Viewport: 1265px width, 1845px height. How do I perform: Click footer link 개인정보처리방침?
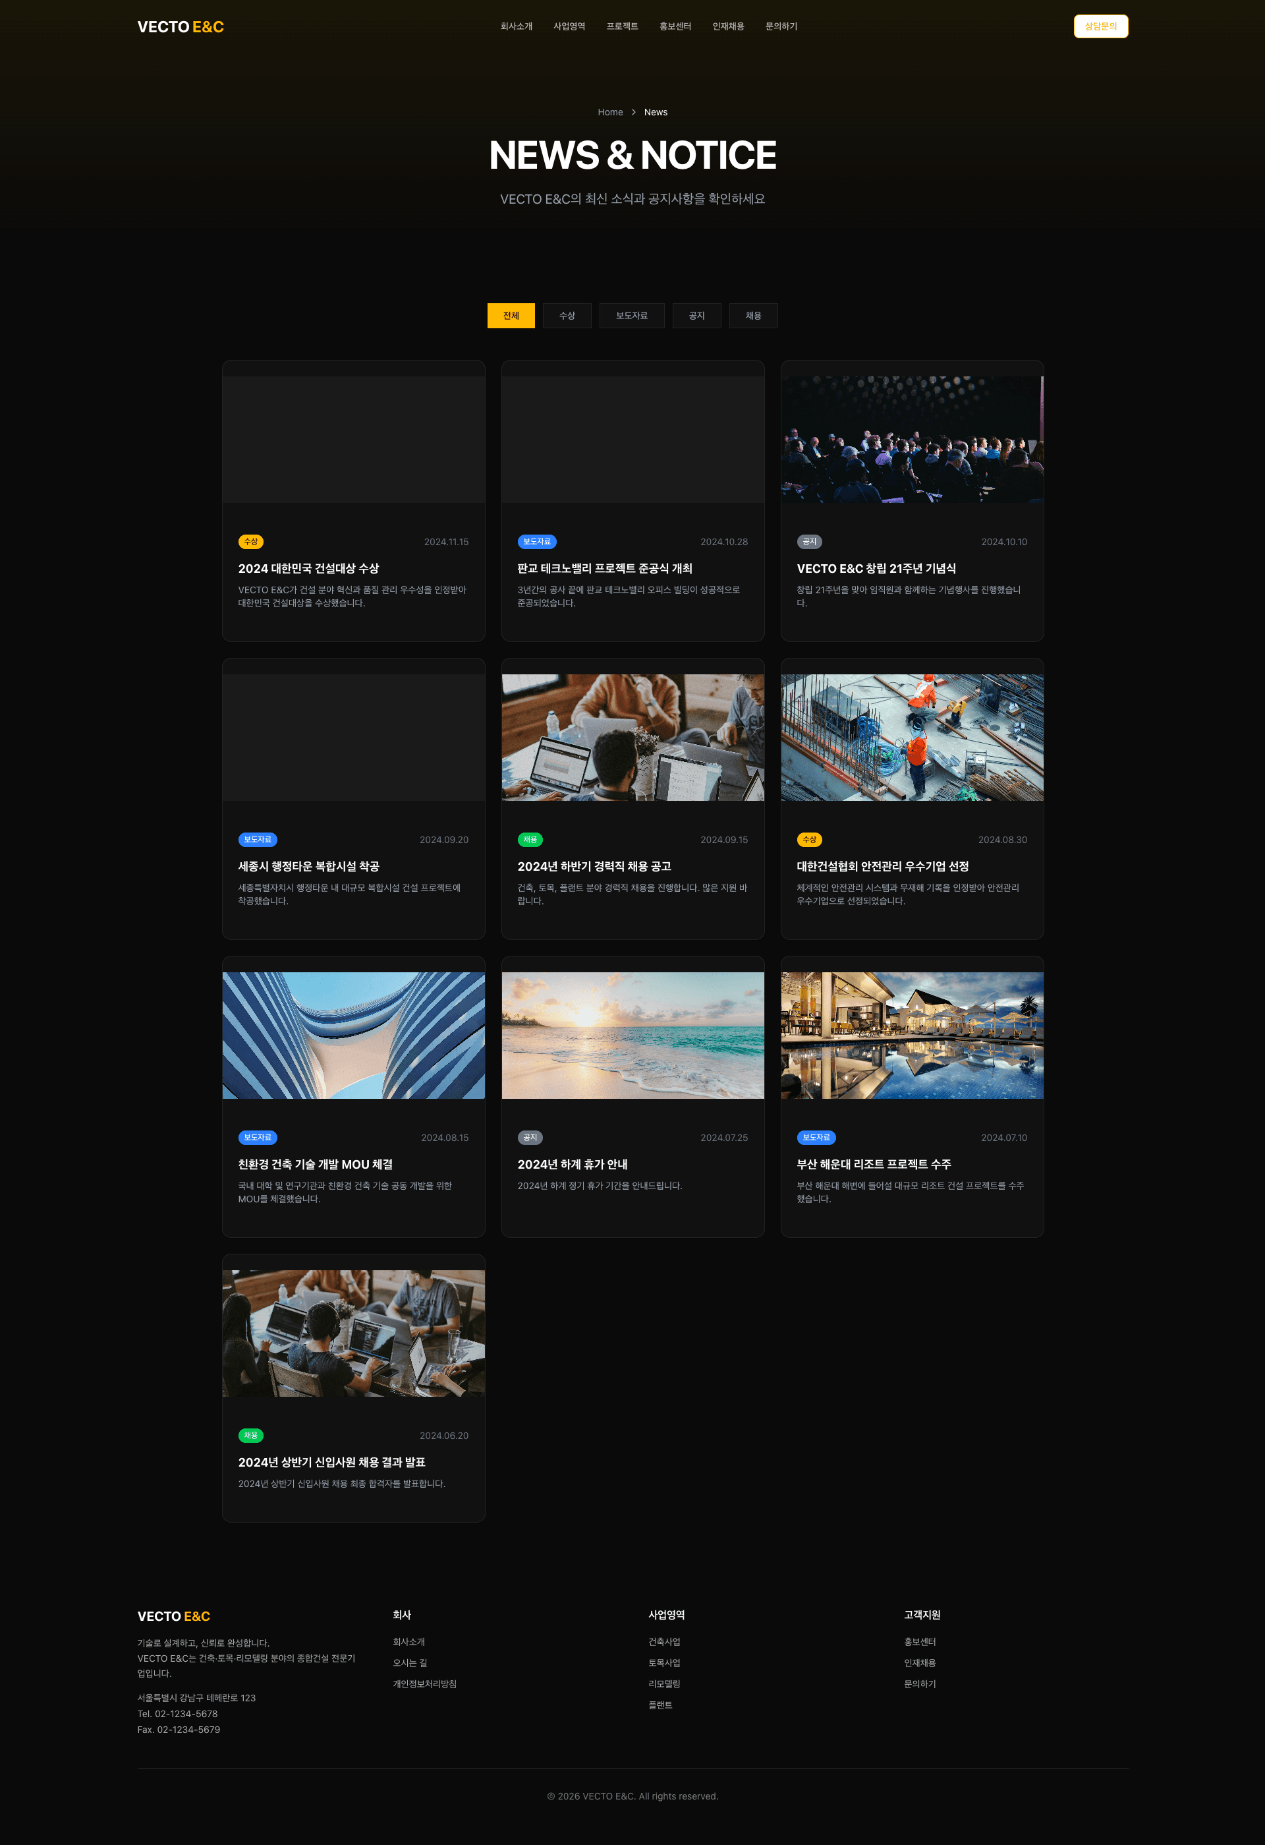pos(424,1684)
